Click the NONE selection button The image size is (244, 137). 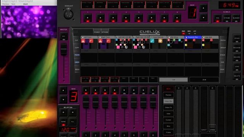[x=64, y=122]
